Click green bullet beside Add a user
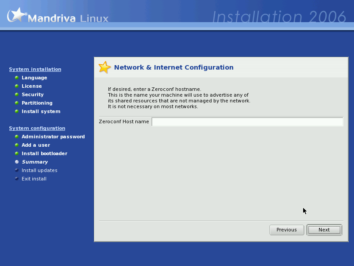Viewport: 354px width, 266px height. coord(17,145)
